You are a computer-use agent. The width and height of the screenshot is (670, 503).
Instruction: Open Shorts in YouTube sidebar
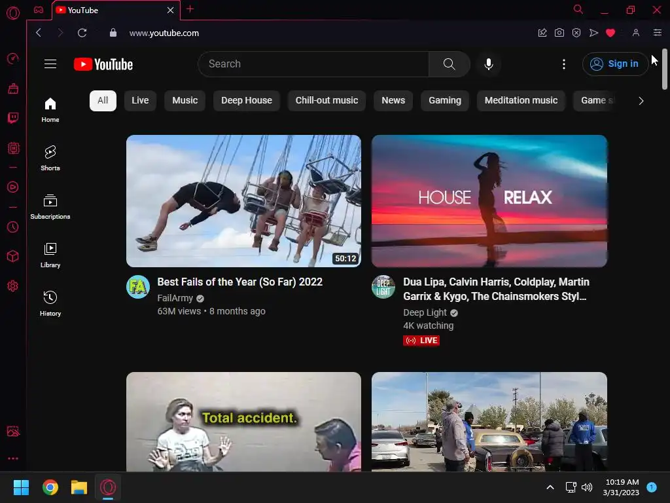[50, 158]
